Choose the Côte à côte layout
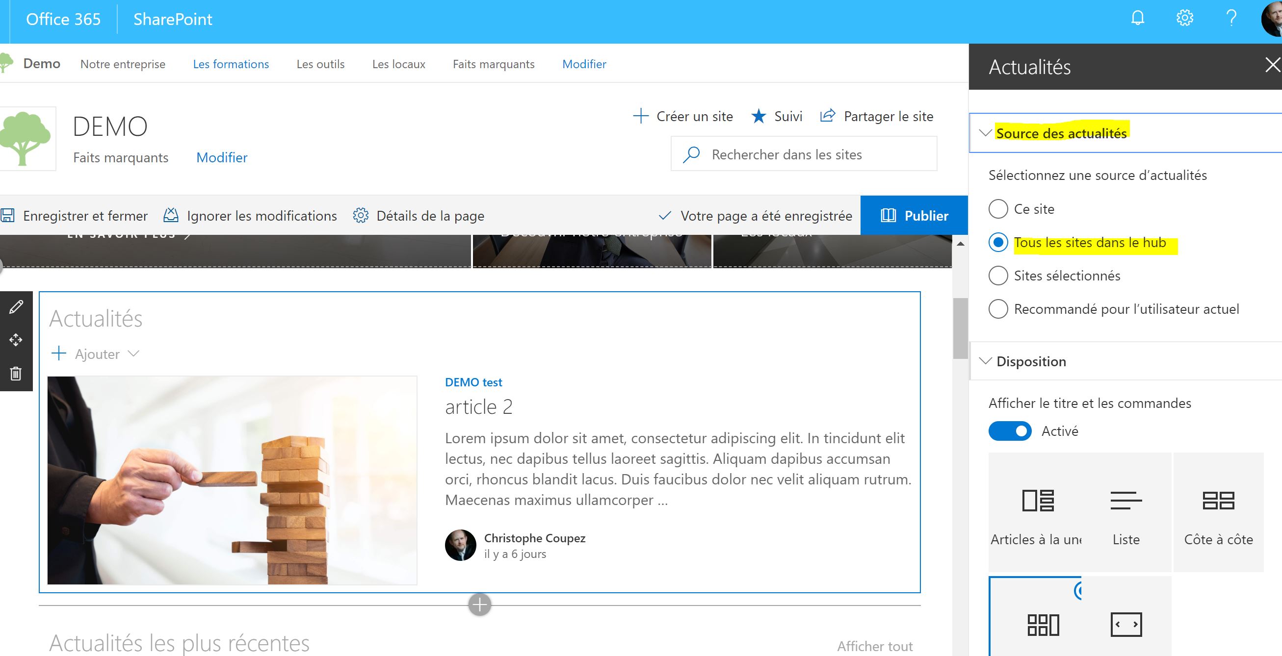 click(1218, 512)
